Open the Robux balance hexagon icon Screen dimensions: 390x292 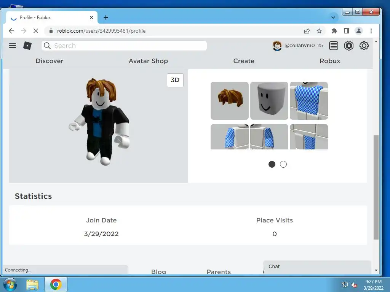coord(349,46)
